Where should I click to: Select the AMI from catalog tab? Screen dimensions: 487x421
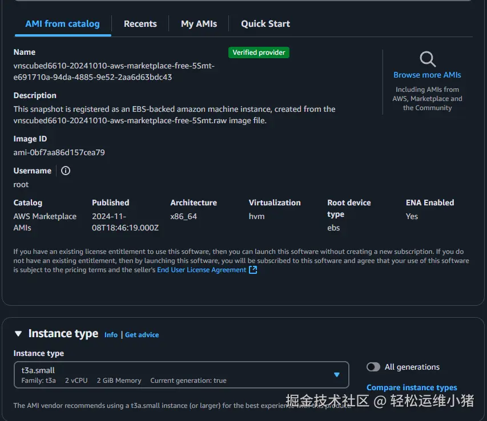[62, 24]
